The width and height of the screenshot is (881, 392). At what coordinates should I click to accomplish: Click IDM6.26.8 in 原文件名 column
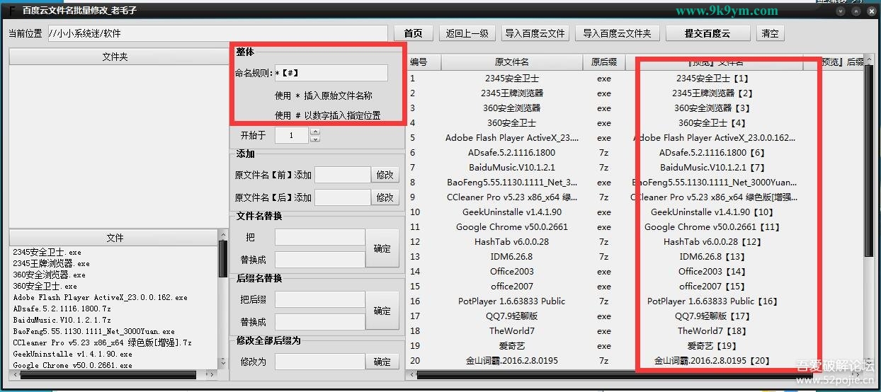point(511,256)
